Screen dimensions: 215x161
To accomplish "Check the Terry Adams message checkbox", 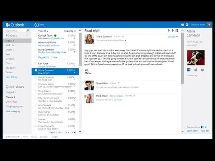I will [x=35, y=91].
